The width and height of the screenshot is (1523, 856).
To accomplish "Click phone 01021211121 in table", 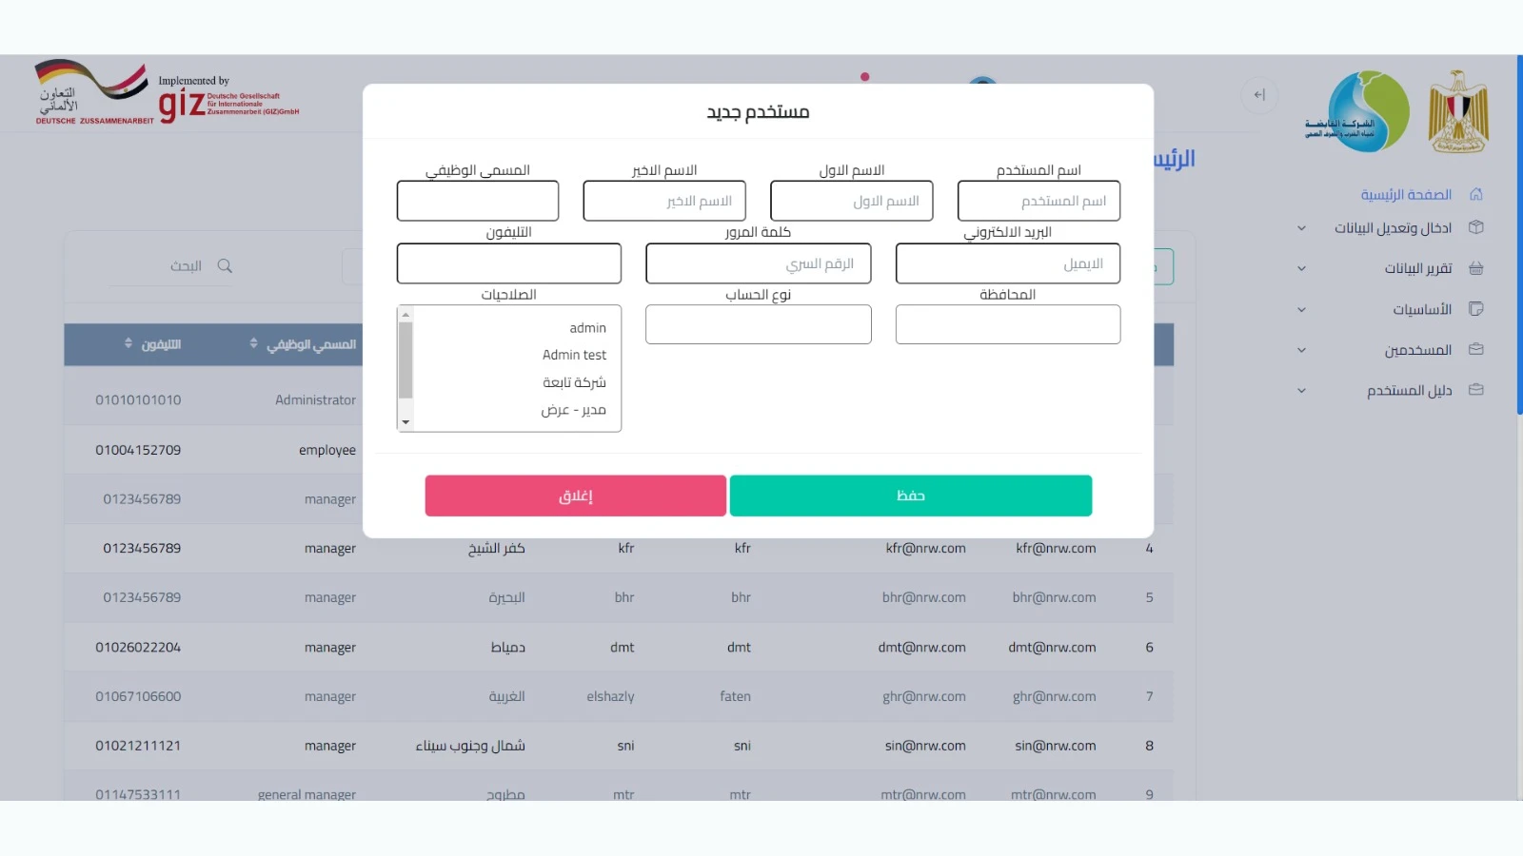I will coord(138,746).
